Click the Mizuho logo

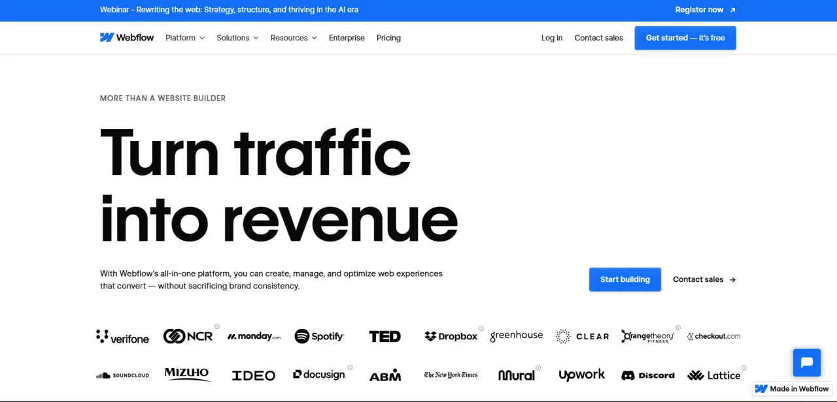[x=187, y=375]
